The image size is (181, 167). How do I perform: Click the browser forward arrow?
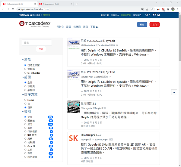click(8, 9)
